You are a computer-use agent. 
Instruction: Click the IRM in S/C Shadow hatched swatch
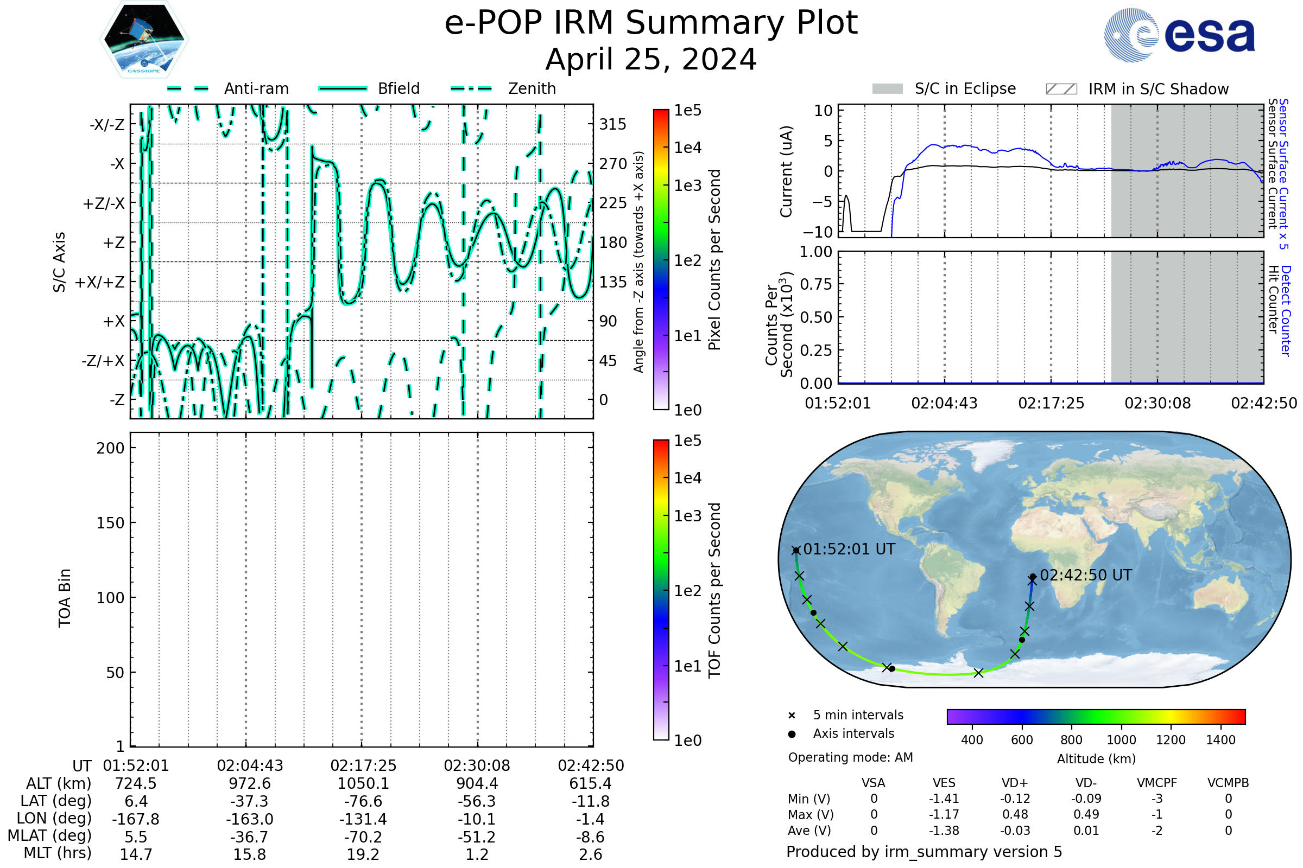point(1061,89)
